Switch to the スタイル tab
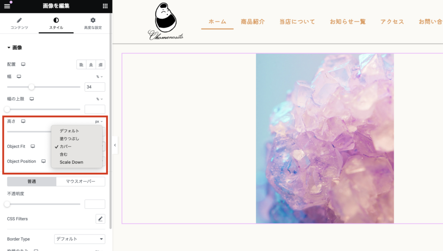 tap(56, 23)
